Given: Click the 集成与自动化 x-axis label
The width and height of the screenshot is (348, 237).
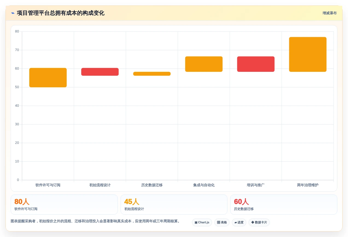Looking at the screenshot, I should tap(204, 185).
